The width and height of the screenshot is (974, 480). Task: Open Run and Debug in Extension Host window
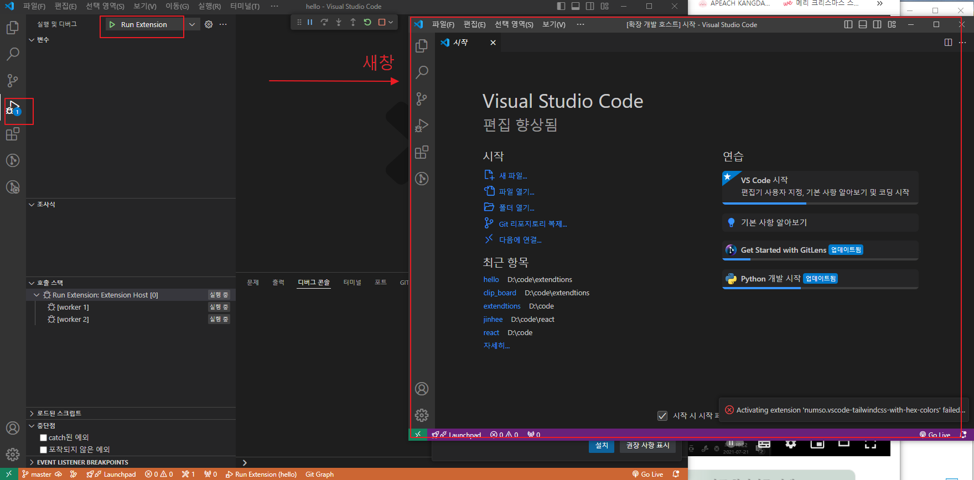pos(422,126)
